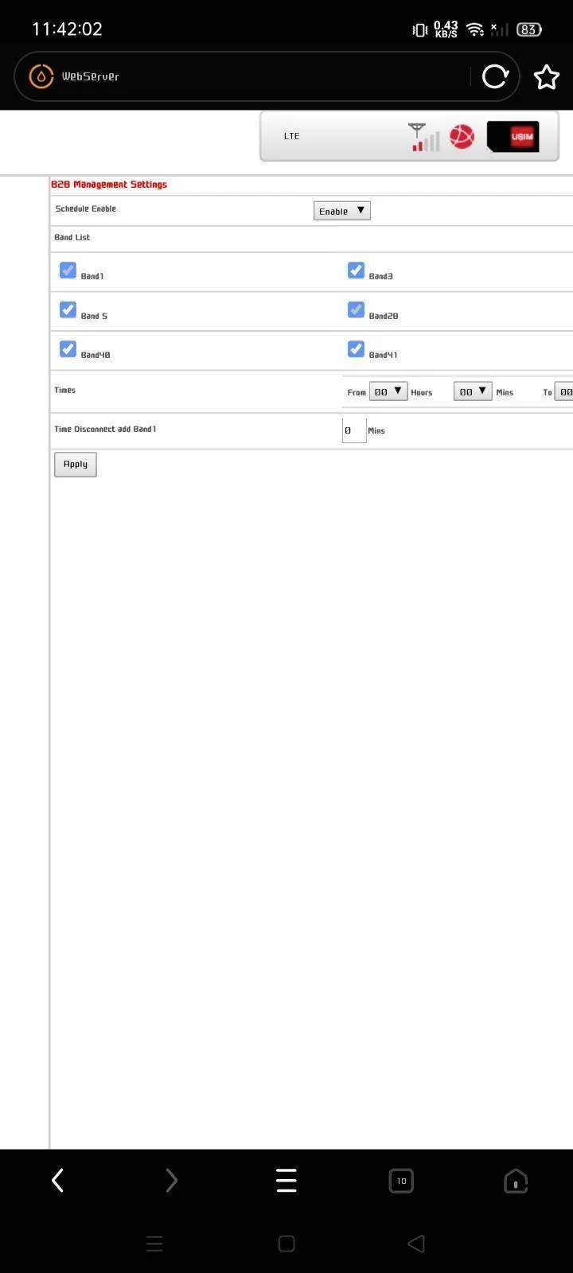Tap the USIM card status icon
The image size is (573, 1273).
(513, 137)
